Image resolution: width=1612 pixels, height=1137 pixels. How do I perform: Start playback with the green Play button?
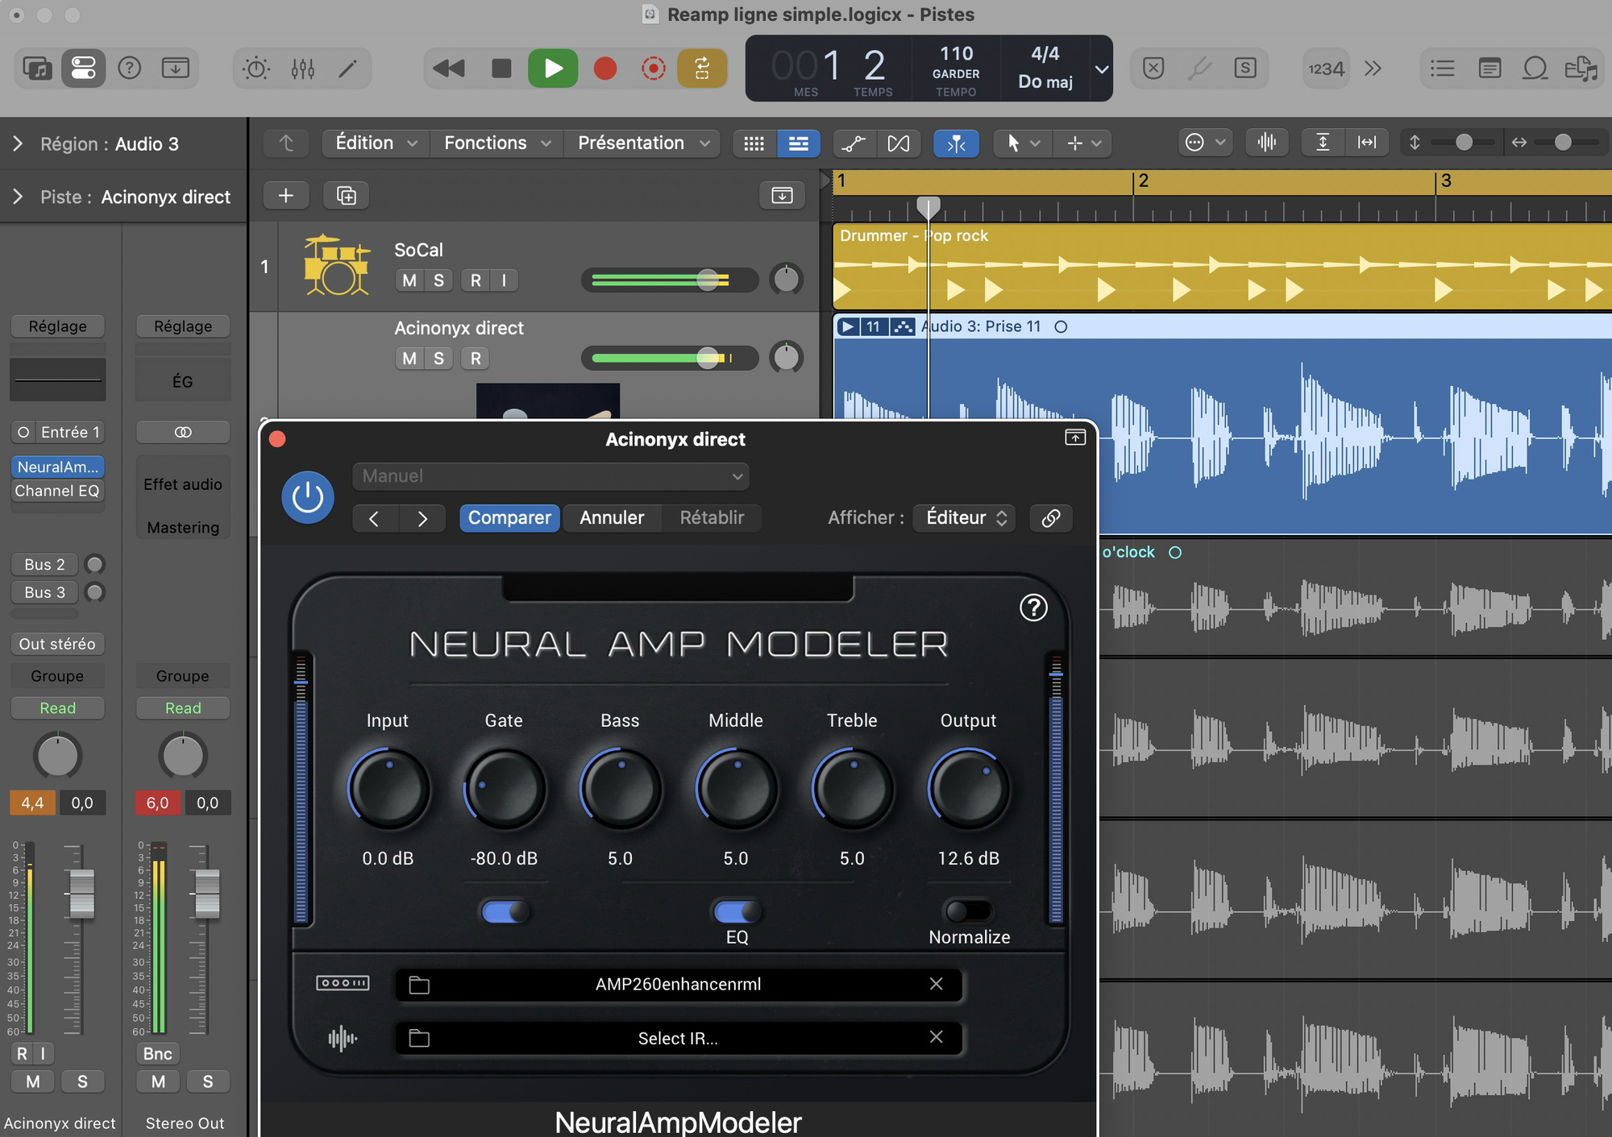click(x=553, y=68)
